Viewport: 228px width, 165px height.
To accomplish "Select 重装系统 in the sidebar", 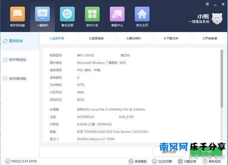I will pos(20,41).
